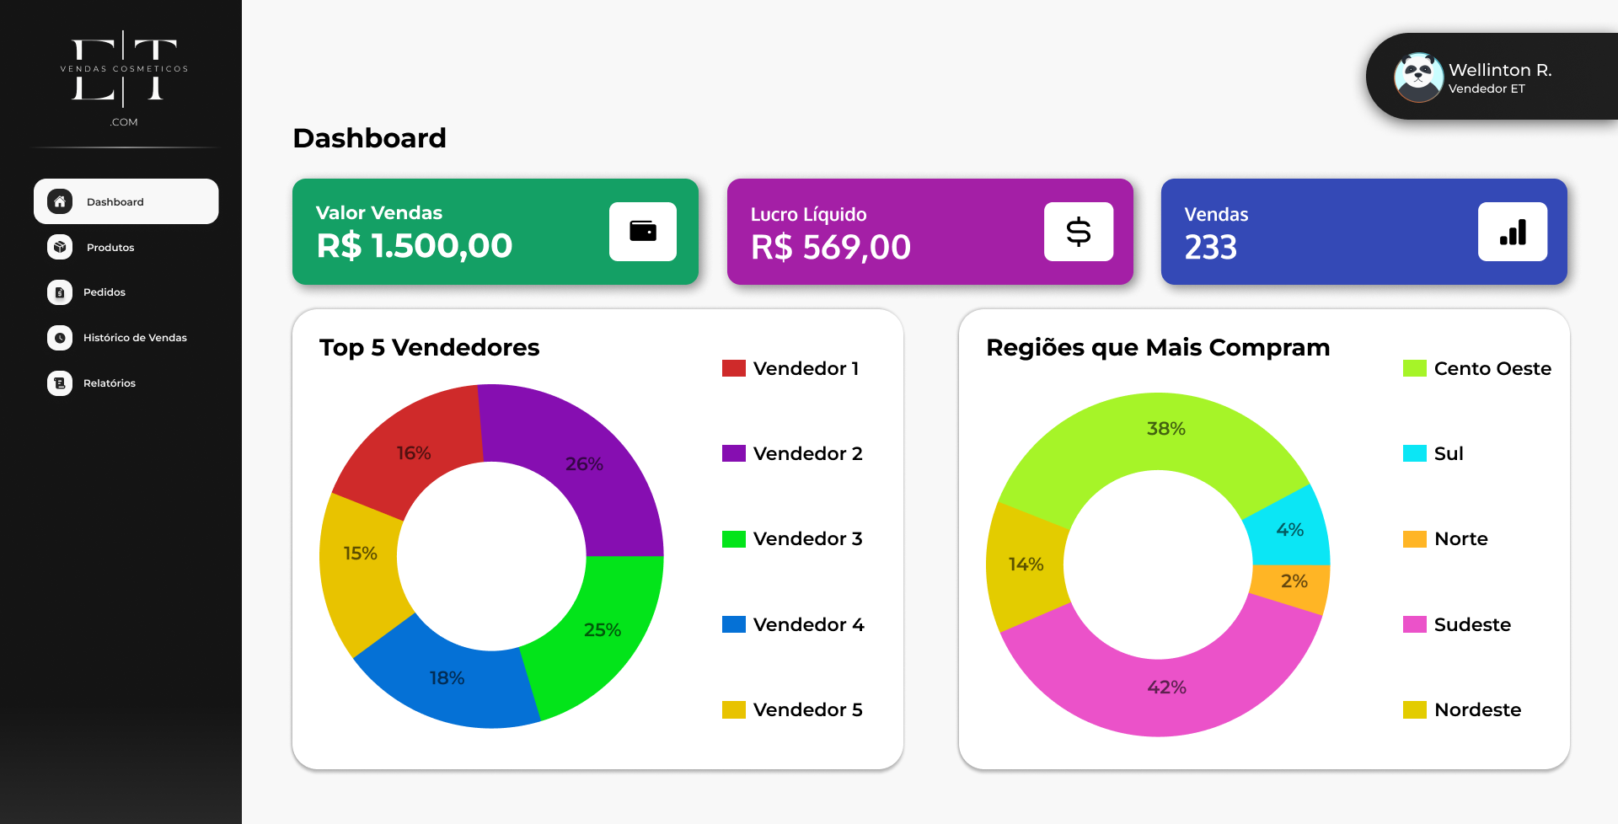Click the Produtos box icon
Screen dimensions: 1618x824
(60, 247)
